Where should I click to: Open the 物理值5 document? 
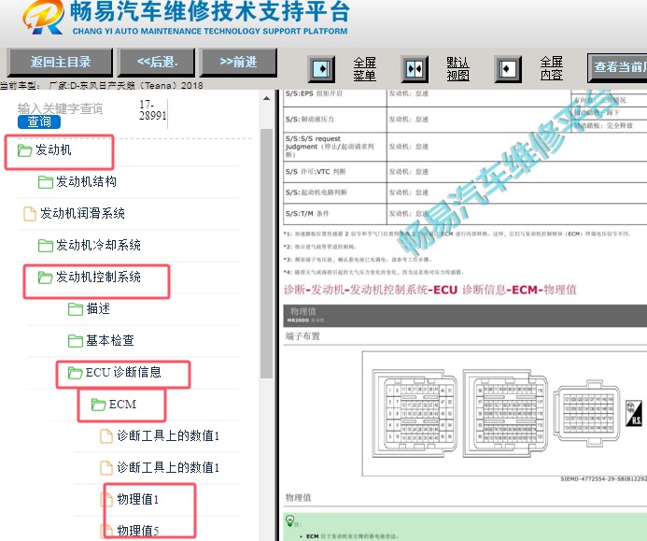tap(138, 531)
